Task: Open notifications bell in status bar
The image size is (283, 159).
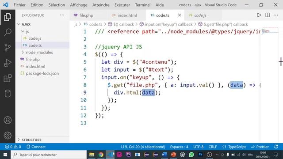Action: [x=276, y=147]
